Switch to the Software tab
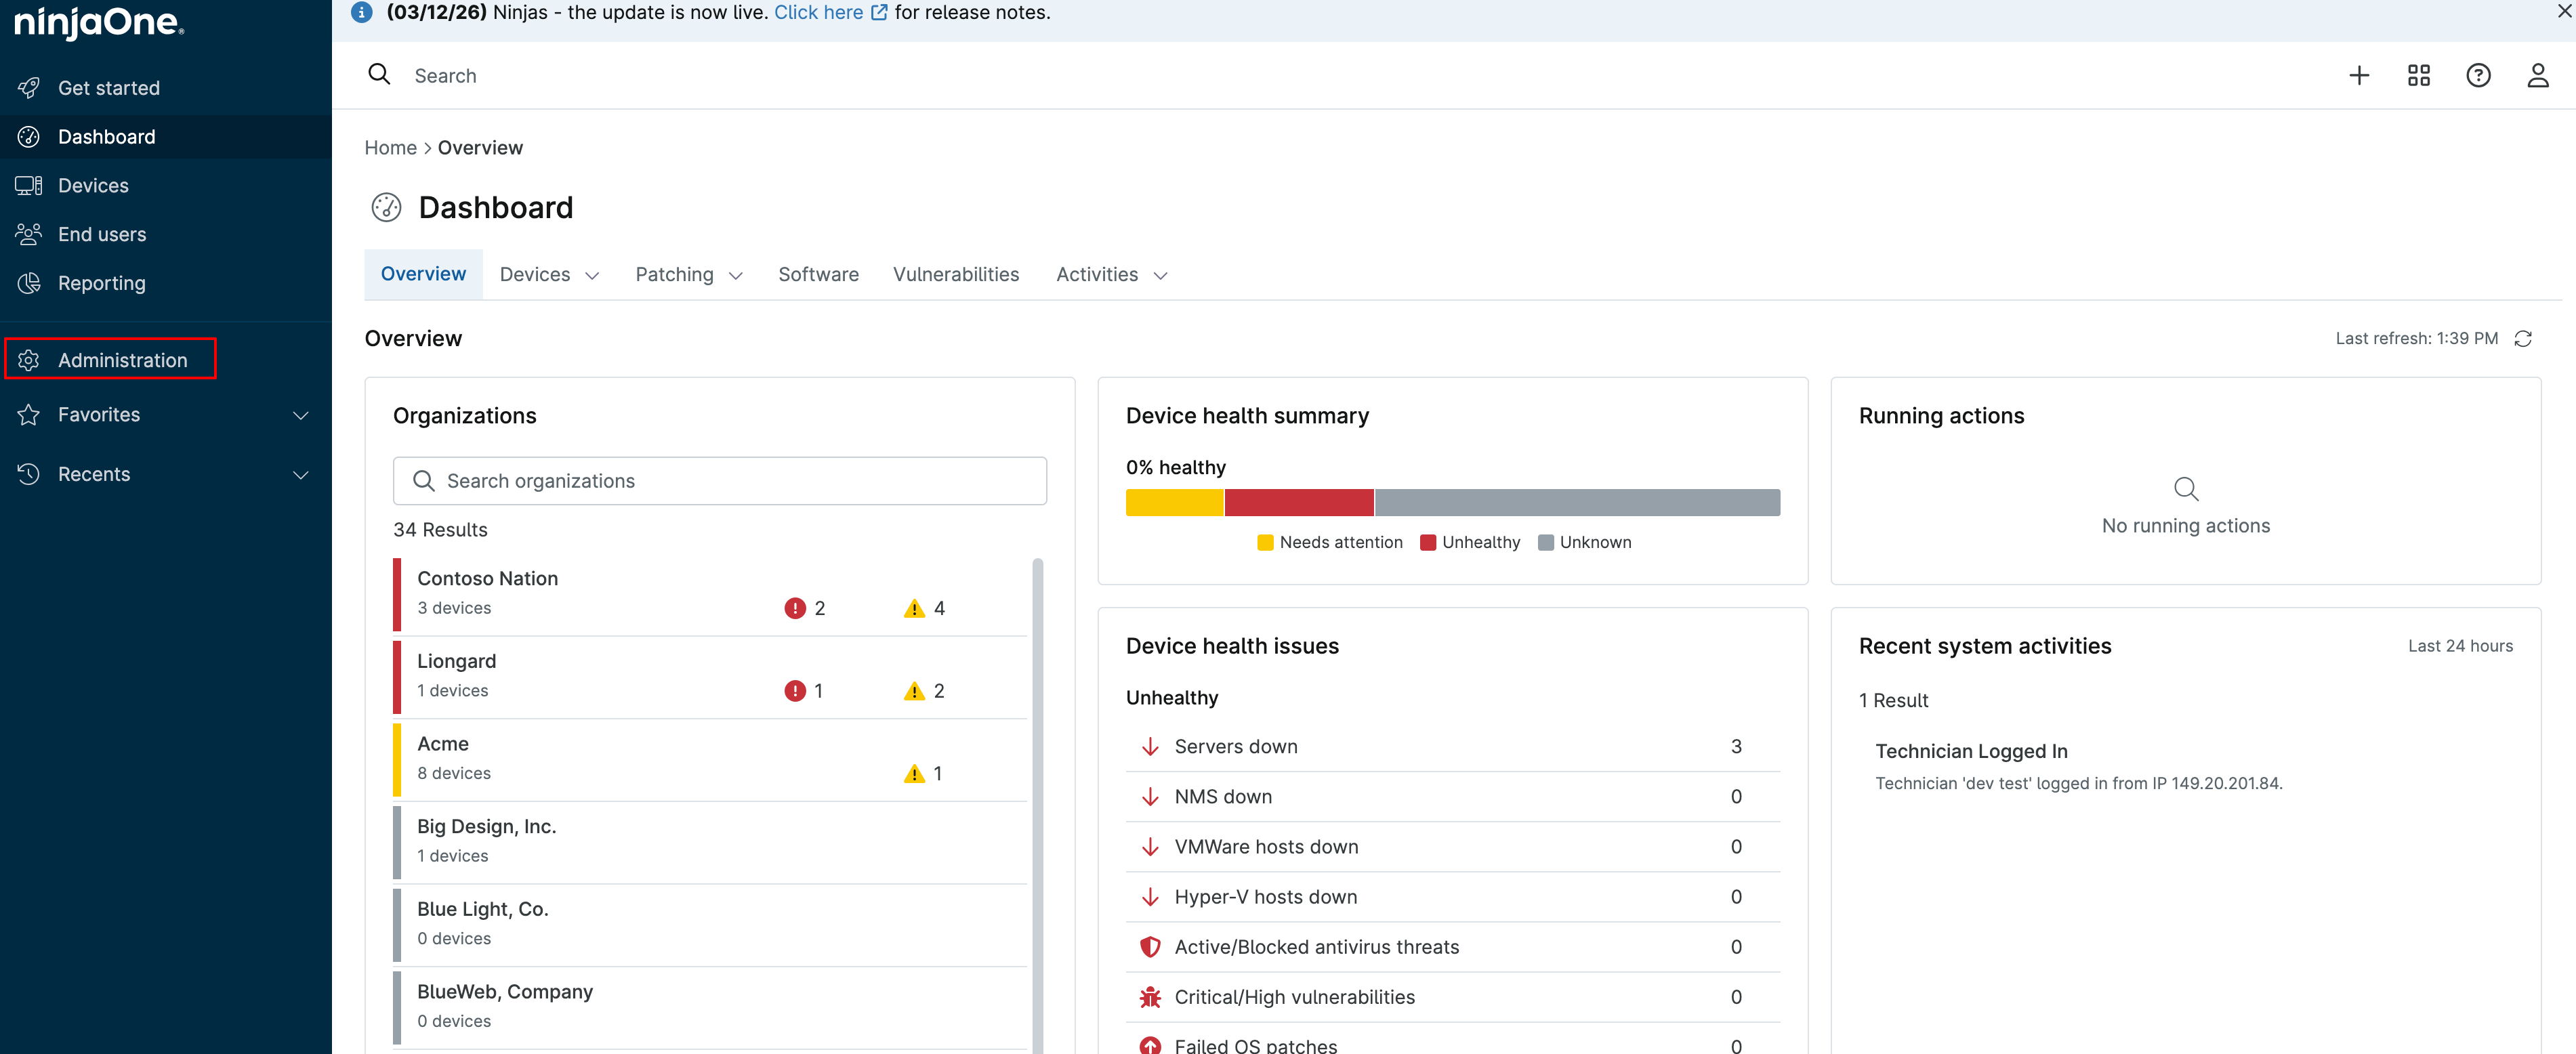This screenshot has width=2576, height=1054. 818,274
